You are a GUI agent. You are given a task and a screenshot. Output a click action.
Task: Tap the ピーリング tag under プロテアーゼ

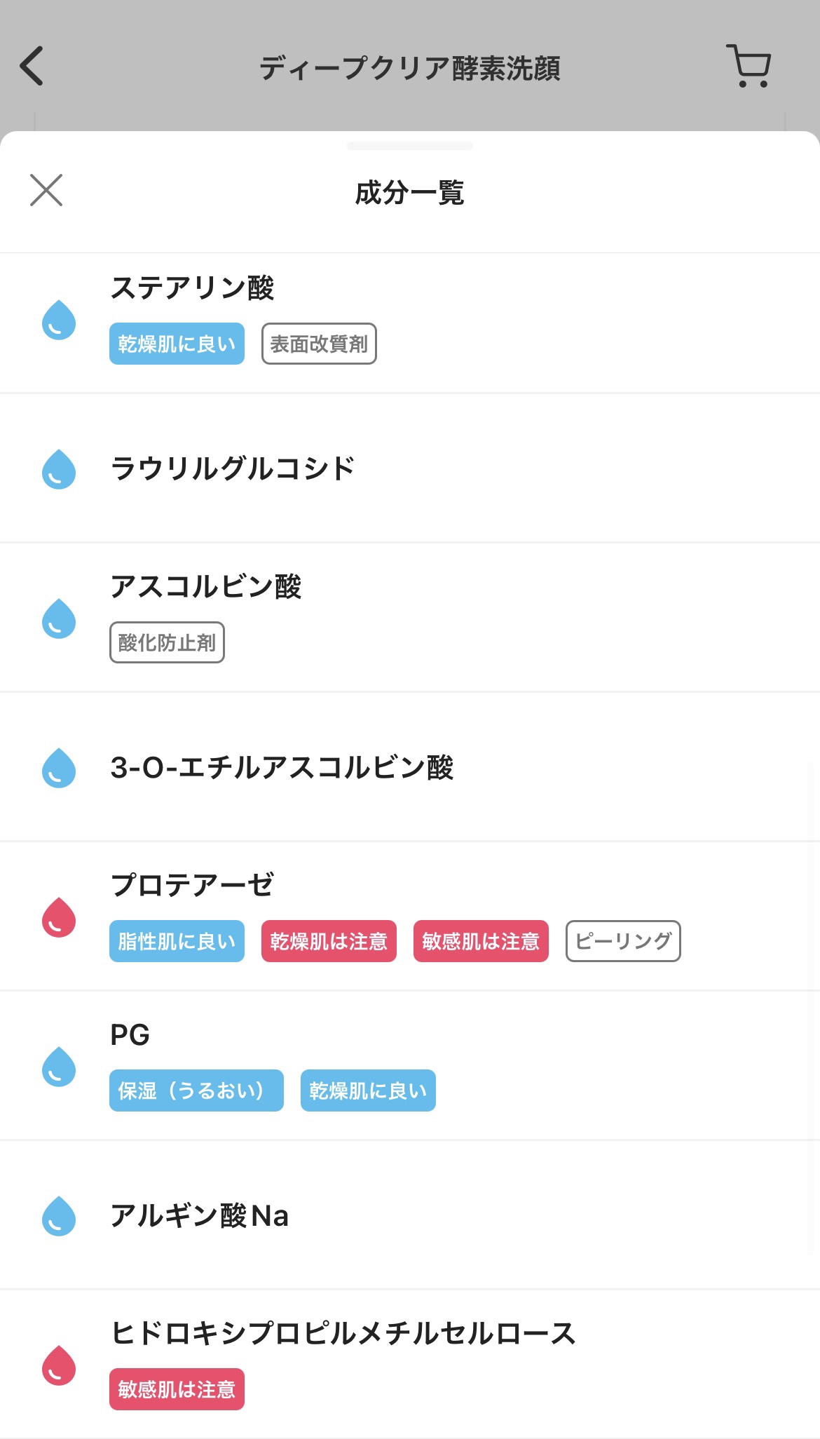623,941
